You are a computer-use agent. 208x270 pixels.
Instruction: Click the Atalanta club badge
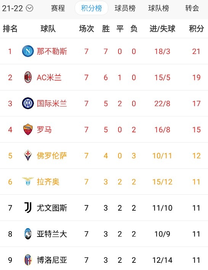click(x=28, y=233)
